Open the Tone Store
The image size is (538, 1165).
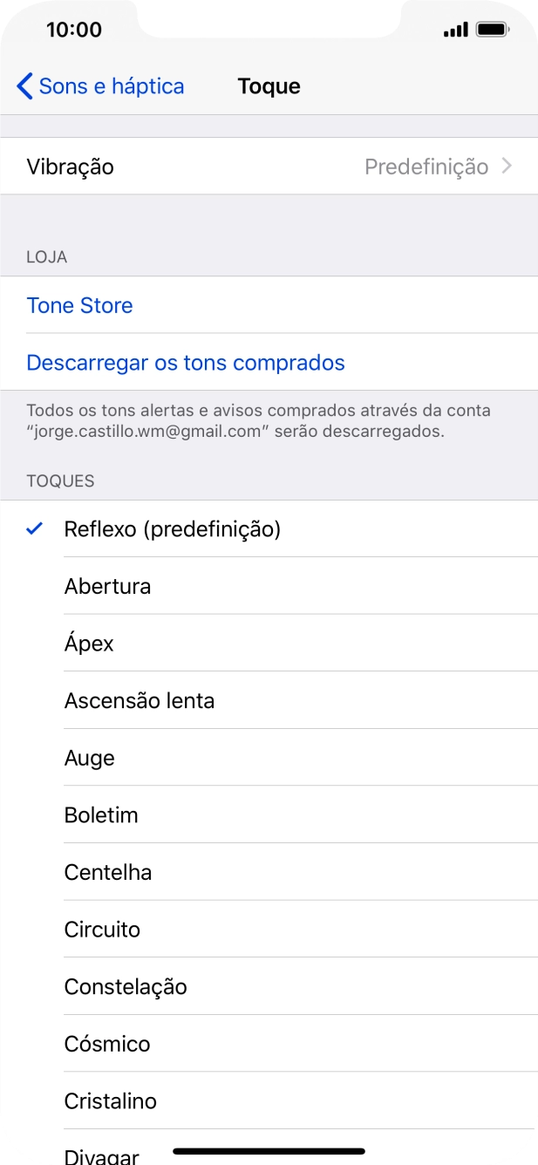click(79, 305)
